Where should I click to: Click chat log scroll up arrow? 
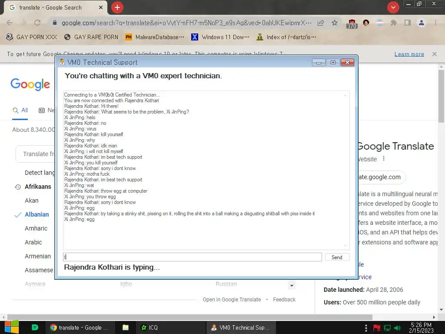pyautogui.click(x=345, y=95)
